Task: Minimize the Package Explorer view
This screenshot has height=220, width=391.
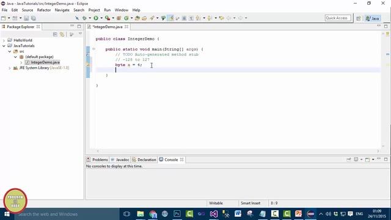Action: (72, 26)
